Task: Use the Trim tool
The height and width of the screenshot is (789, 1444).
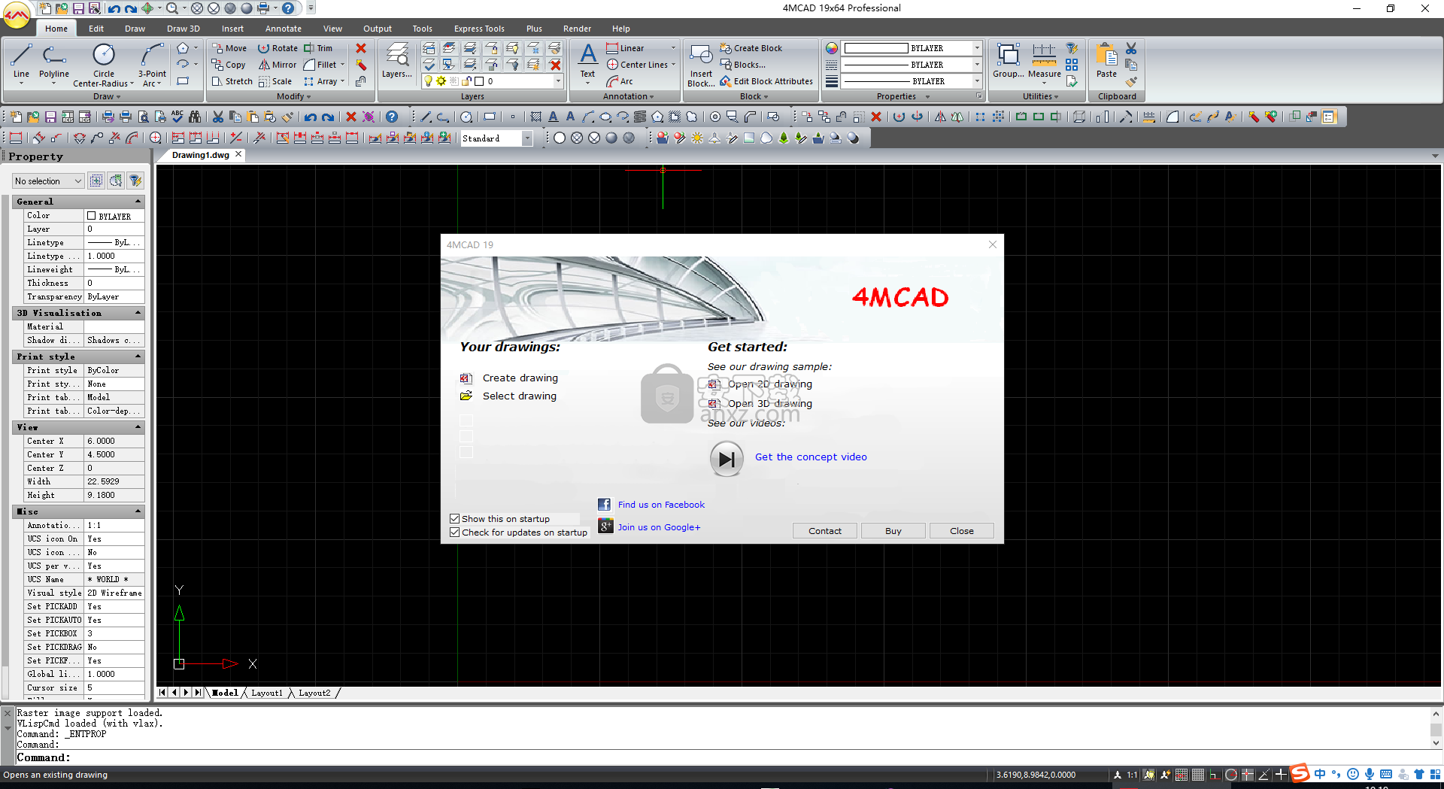Action: [x=318, y=48]
